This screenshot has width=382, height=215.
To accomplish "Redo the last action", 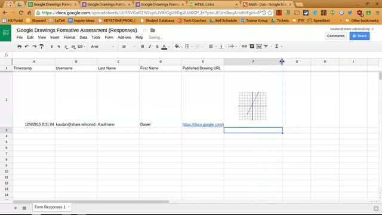I will point(34,47).
